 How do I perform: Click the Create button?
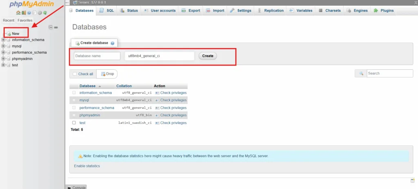[x=208, y=56]
